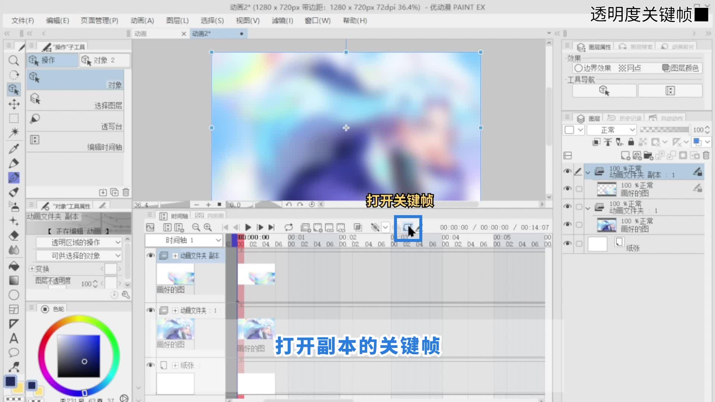Select the Eraser tool
Screen dimensions: 715x402
[x=14, y=236]
